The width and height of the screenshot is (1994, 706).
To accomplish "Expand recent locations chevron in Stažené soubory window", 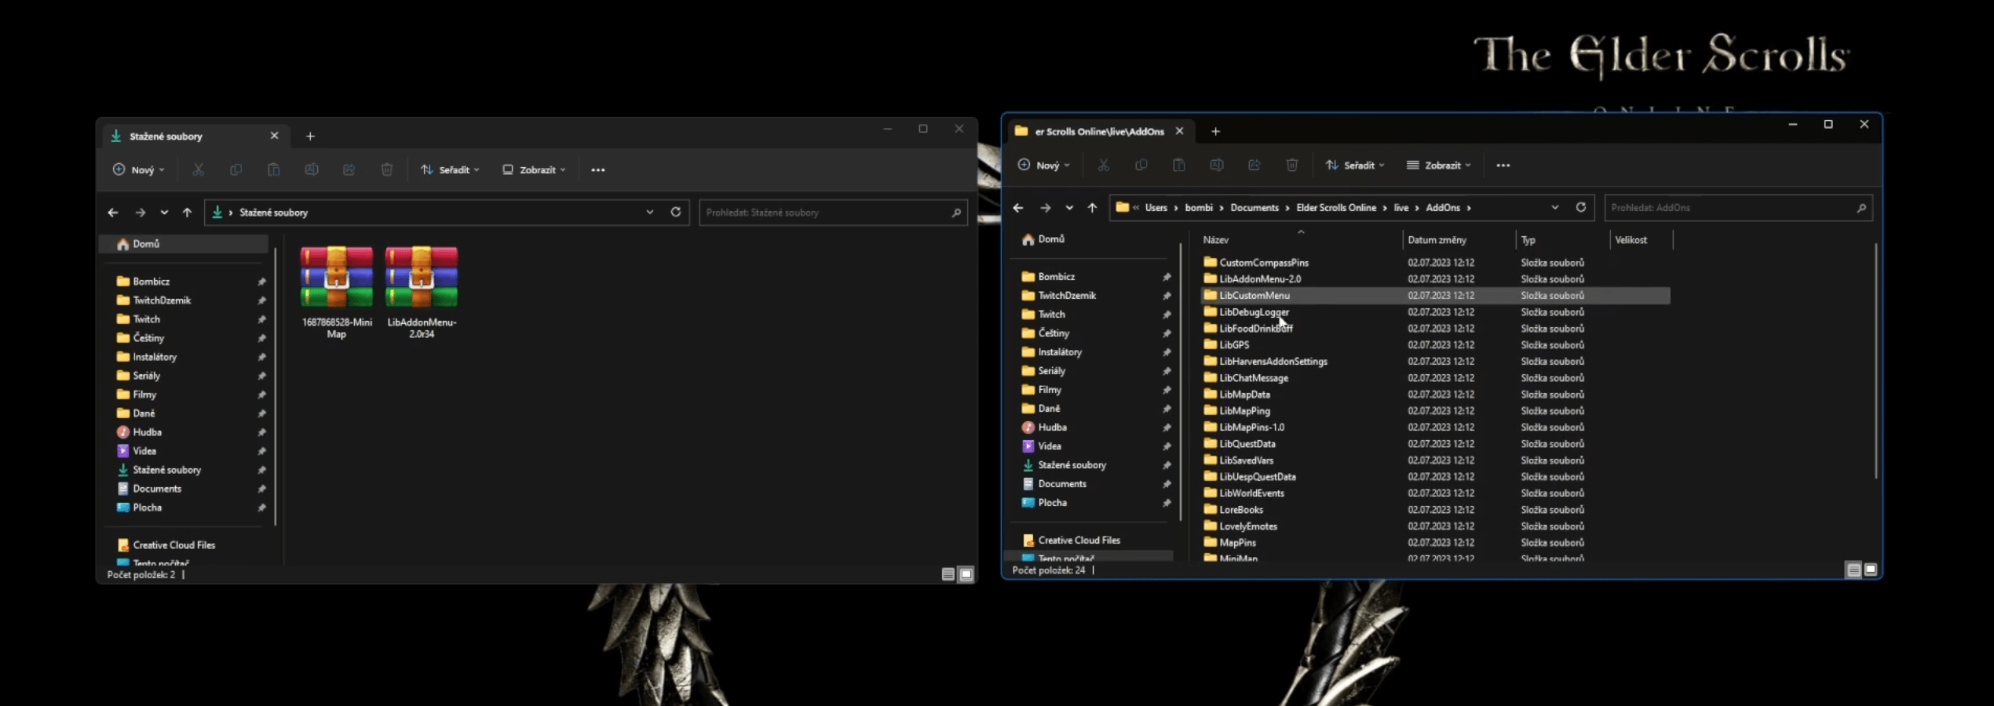I will (164, 213).
